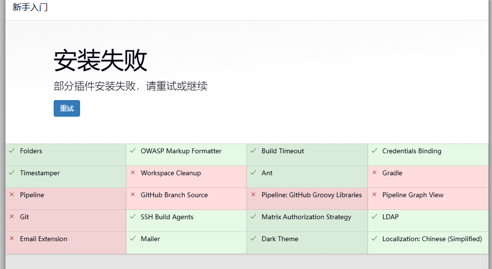The width and height of the screenshot is (492, 269).
Task: Select the Dark Theme plugin name
Action: [x=280, y=239]
